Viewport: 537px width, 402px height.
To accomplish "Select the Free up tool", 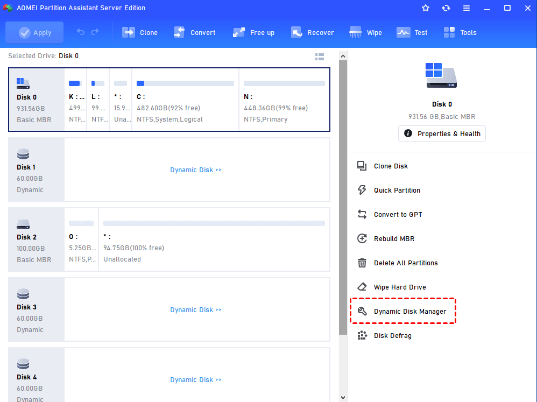I will [x=254, y=32].
